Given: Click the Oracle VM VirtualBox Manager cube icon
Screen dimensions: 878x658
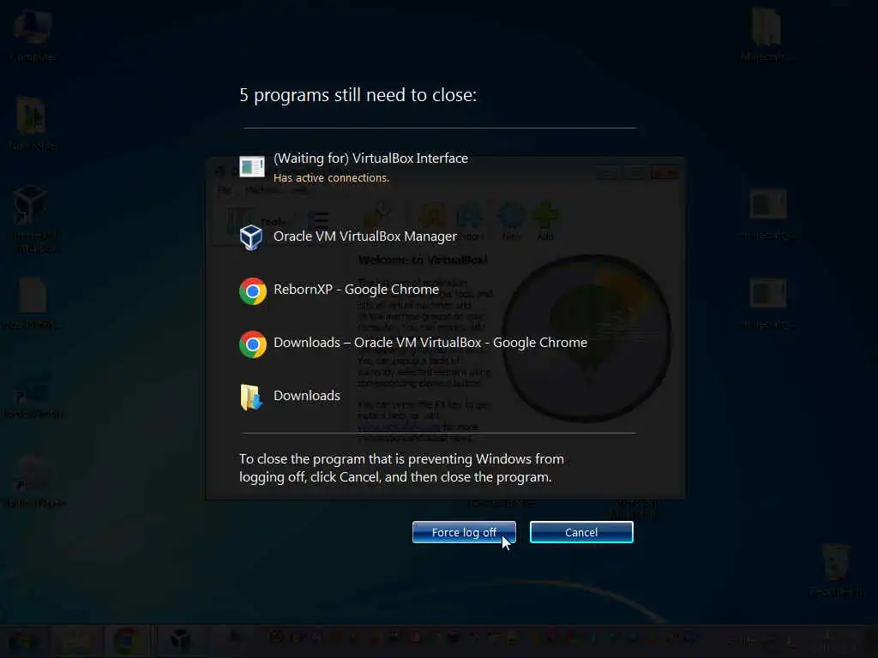Looking at the screenshot, I should pyautogui.click(x=251, y=237).
